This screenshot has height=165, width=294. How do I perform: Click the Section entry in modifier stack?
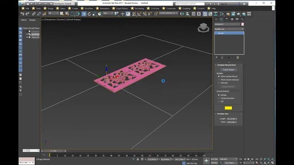[x=229, y=33]
